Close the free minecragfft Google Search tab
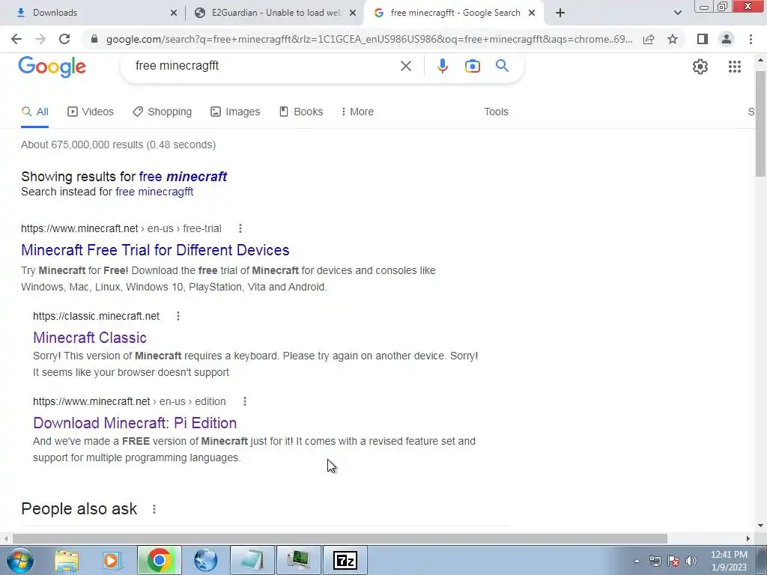 tap(532, 13)
